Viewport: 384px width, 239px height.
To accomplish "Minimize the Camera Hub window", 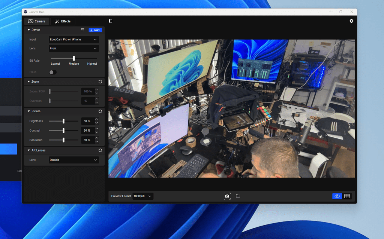I will 330,12.
